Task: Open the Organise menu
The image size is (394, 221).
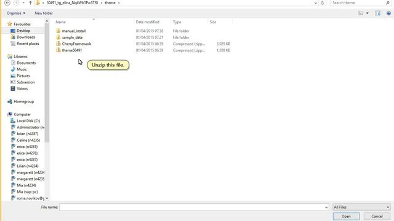Action: (x=16, y=13)
